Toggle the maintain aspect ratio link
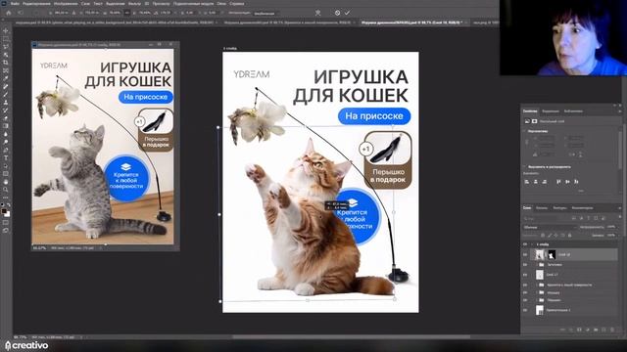 (127, 13)
